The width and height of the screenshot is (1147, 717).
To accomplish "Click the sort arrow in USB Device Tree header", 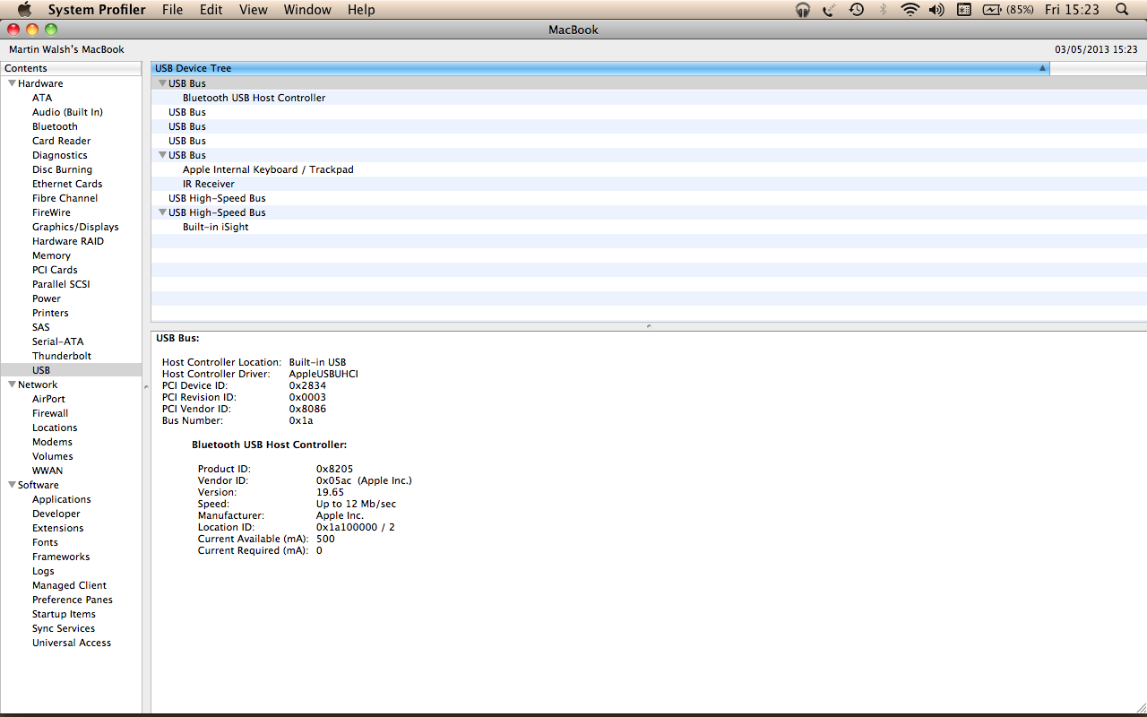I will pos(1042,68).
